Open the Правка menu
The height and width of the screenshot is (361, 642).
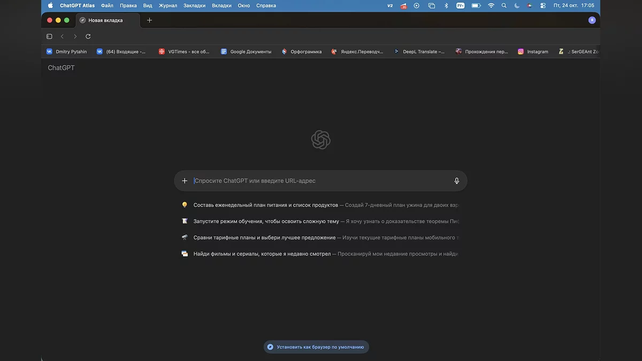pos(128,5)
